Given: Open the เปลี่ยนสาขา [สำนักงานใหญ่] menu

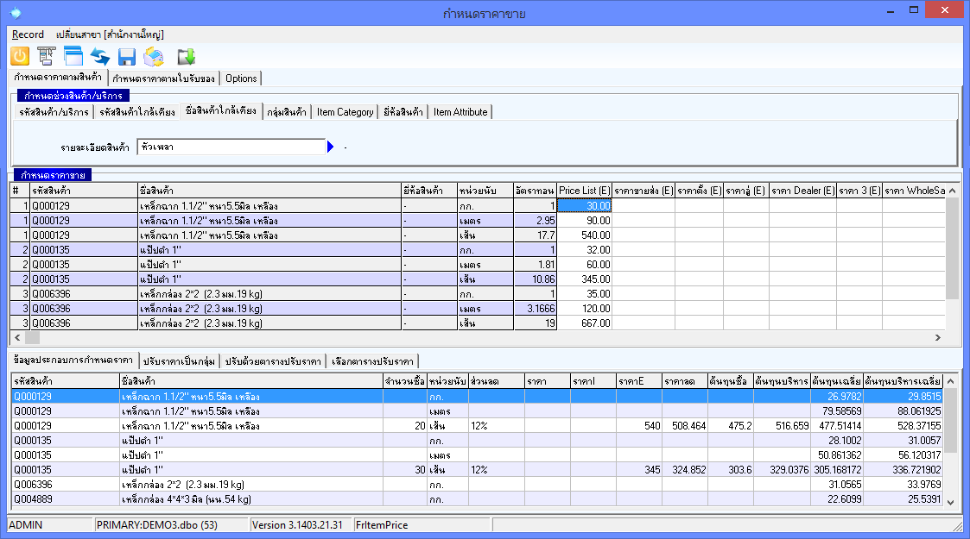Looking at the screenshot, I should point(110,34).
